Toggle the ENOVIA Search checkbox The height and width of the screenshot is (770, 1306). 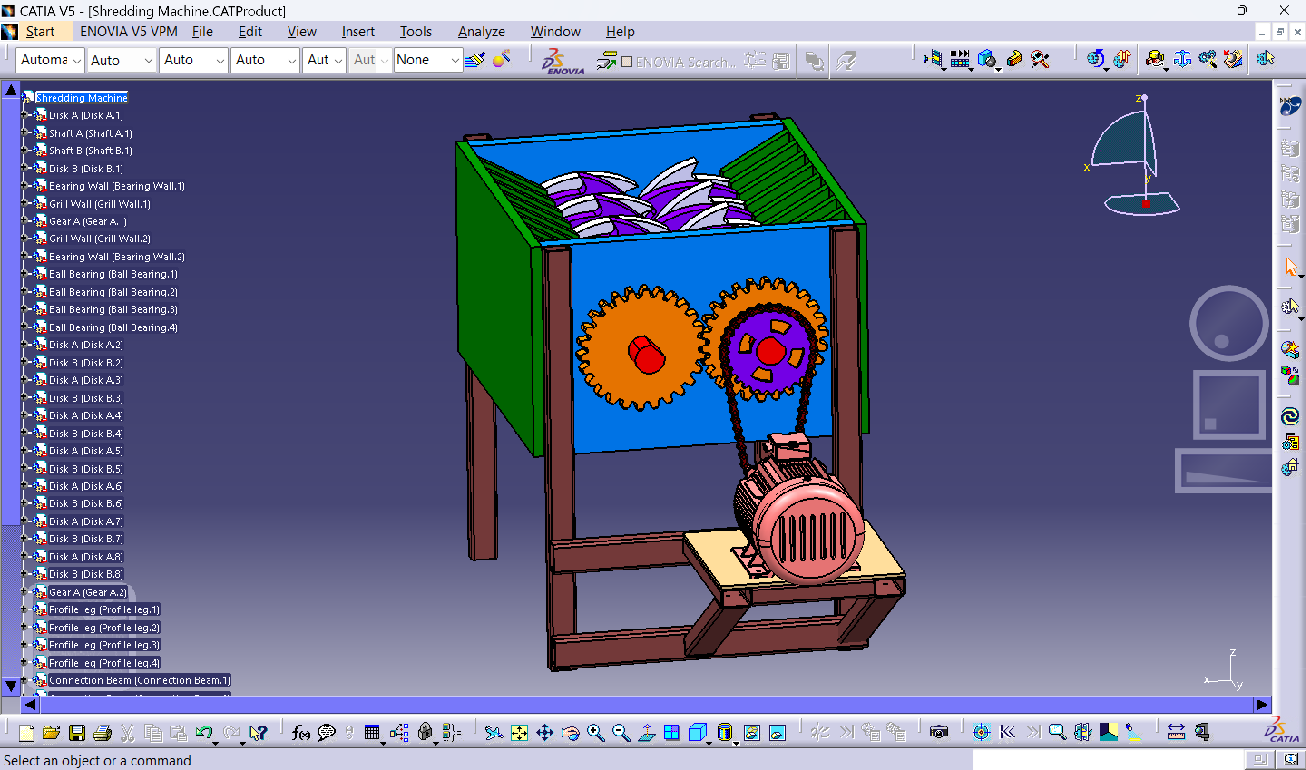pyautogui.click(x=627, y=62)
